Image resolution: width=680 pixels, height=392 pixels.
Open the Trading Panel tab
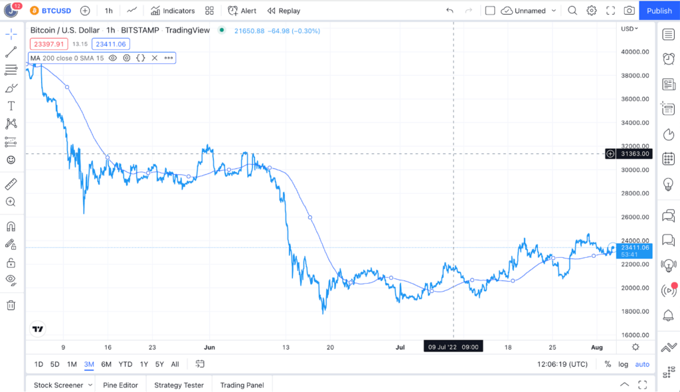point(242,385)
